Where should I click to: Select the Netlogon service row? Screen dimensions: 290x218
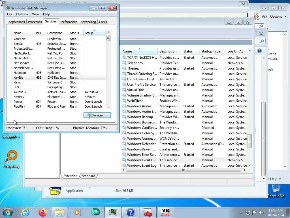(59, 73)
